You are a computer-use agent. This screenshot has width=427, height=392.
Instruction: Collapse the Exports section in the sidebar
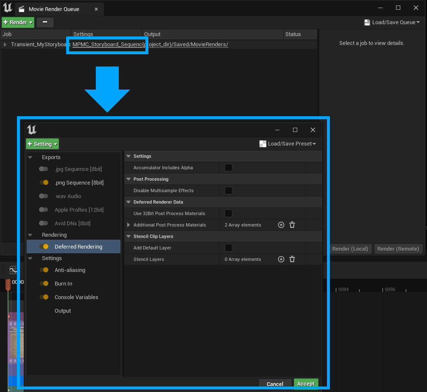(x=30, y=157)
